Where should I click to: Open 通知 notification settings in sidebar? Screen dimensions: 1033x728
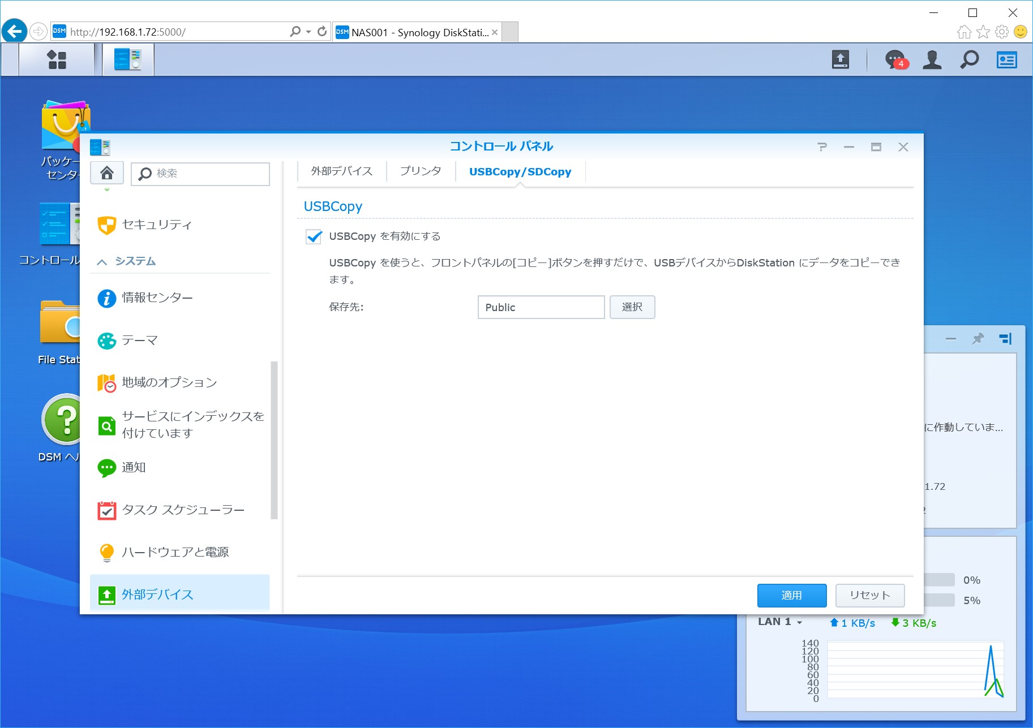point(134,467)
